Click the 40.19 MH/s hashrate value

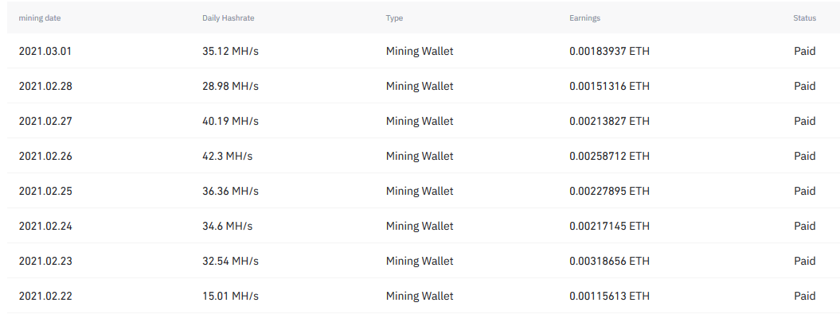point(230,122)
